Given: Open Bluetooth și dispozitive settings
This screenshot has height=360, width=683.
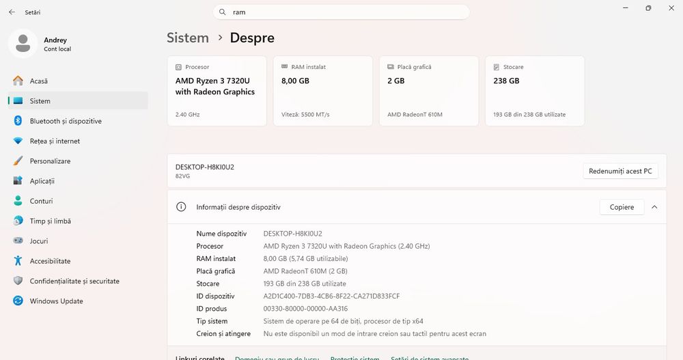Looking at the screenshot, I should 79,121.
